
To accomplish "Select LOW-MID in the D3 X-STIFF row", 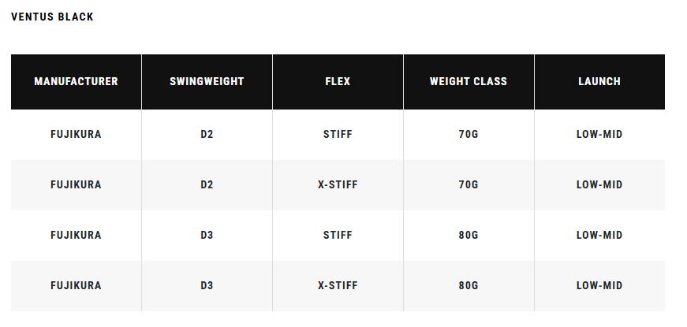I will (599, 285).
